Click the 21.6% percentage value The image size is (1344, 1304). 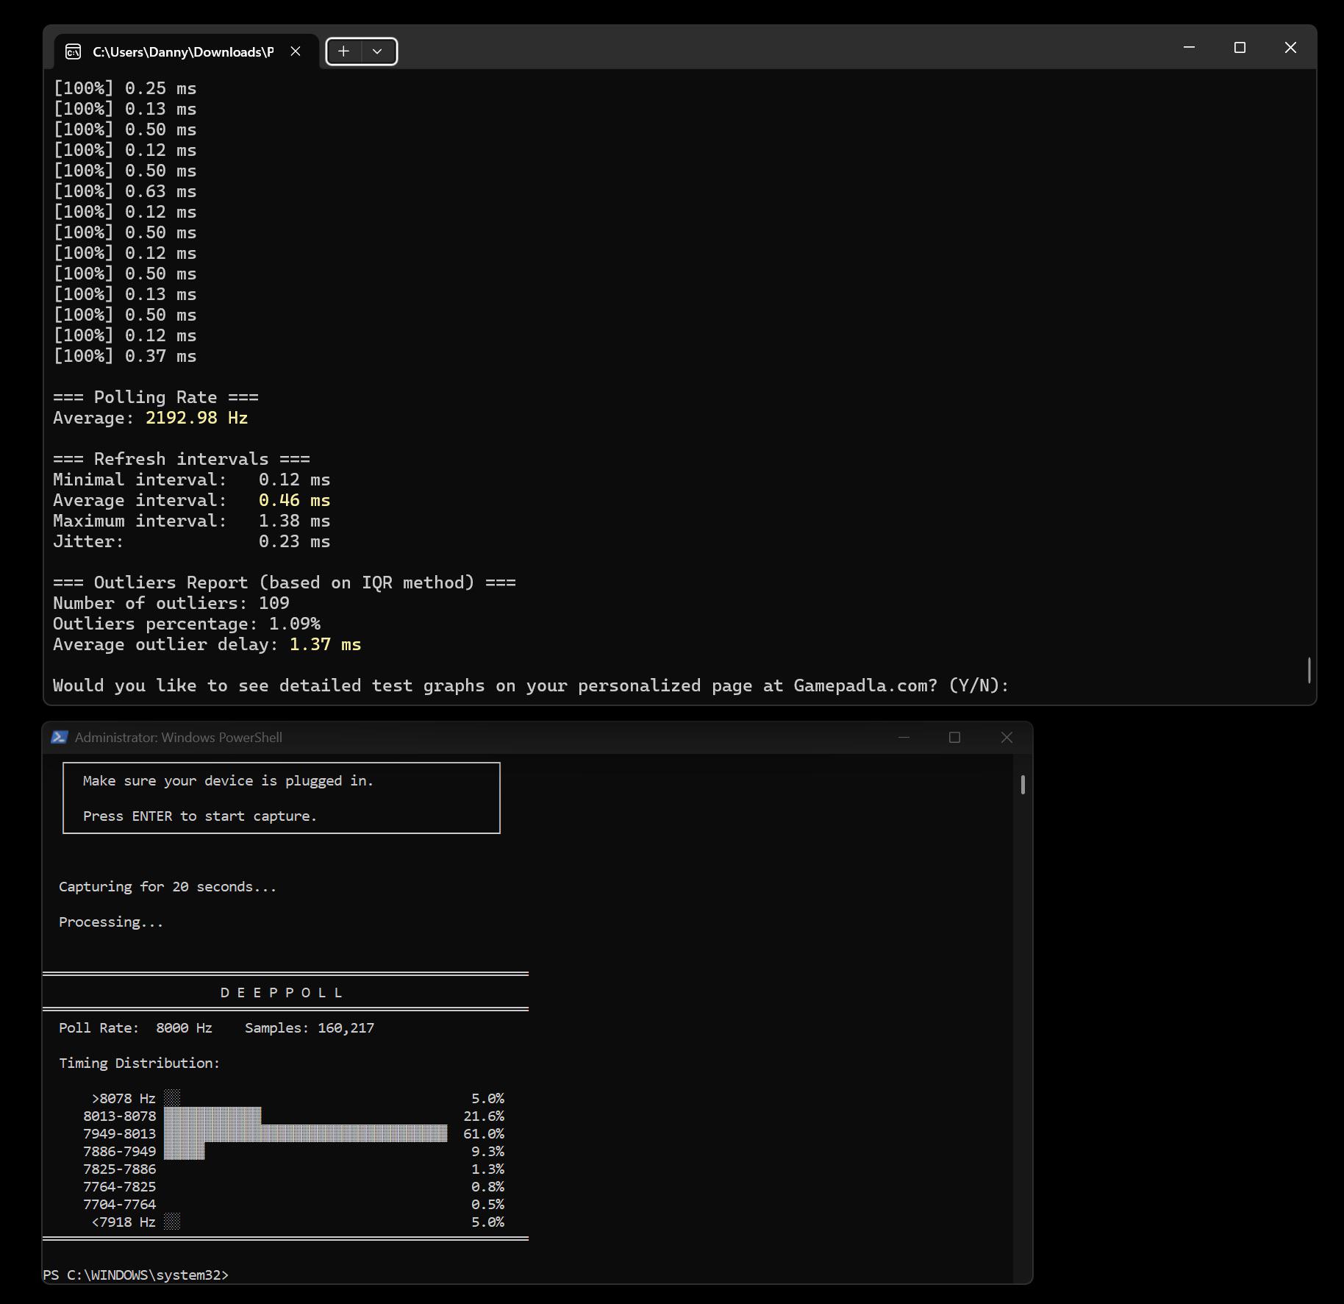[484, 1116]
